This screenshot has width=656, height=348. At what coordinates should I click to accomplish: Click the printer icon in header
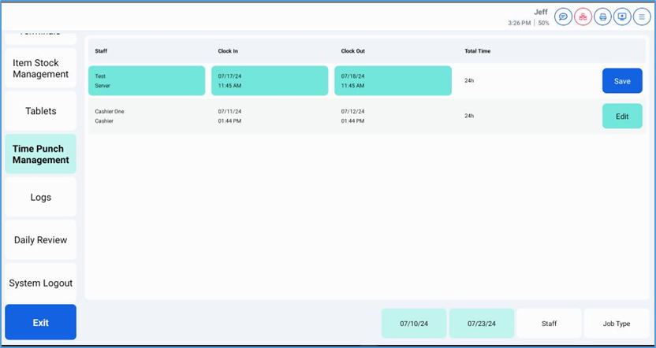[602, 17]
